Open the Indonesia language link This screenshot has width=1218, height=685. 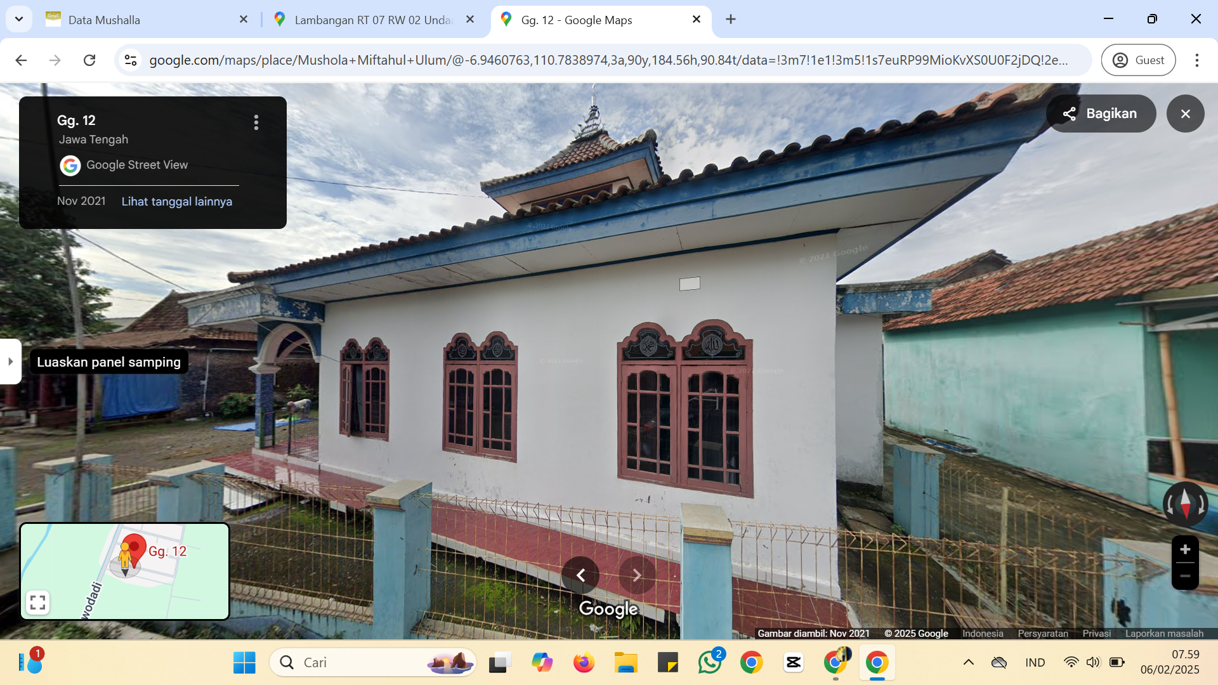click(x=983, y=633)
